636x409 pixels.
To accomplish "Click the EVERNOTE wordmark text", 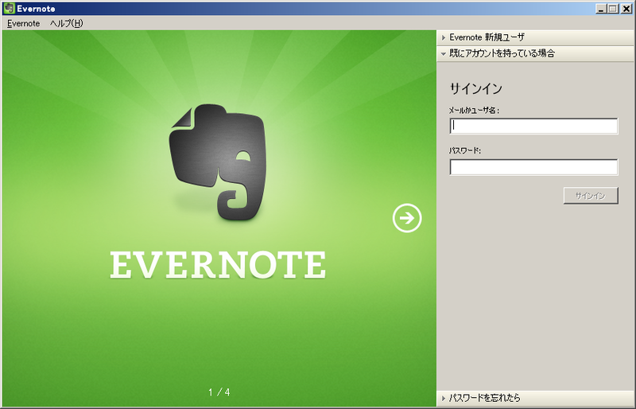I will click(218, 264).
